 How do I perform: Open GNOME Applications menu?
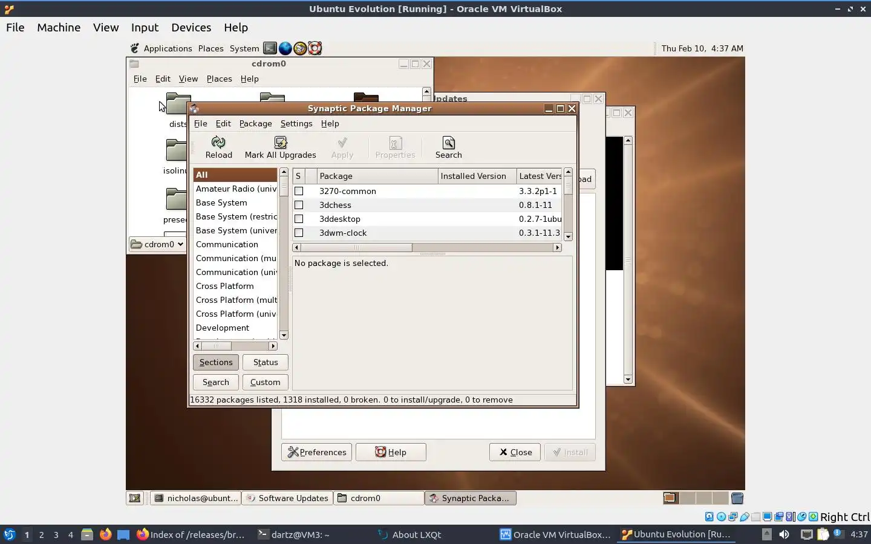pyautogui.click(x=168, y=48)
